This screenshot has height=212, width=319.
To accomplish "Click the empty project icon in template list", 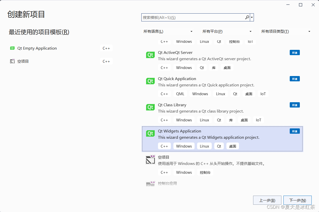I will click(150, 160).
